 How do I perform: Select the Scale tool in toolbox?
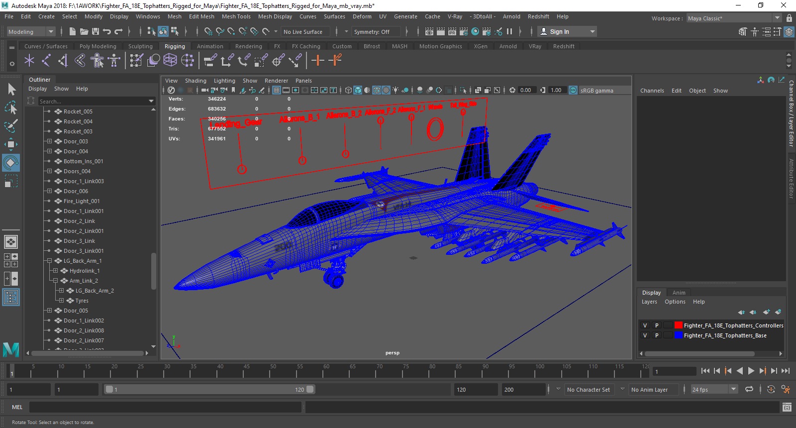pos(11,181)
